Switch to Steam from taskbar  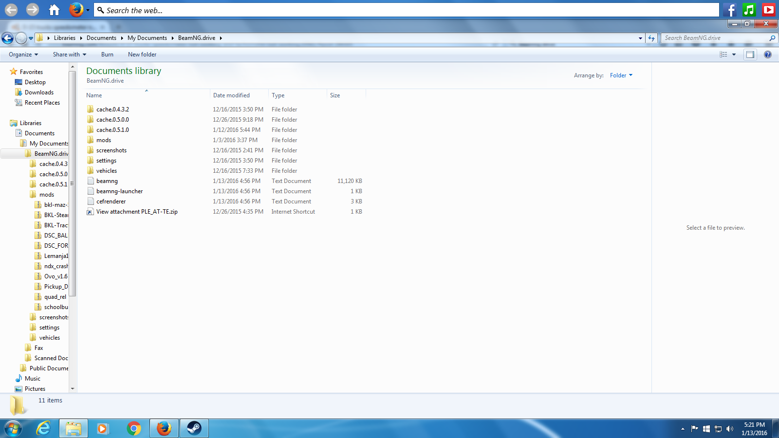click(x=194, y=429)
